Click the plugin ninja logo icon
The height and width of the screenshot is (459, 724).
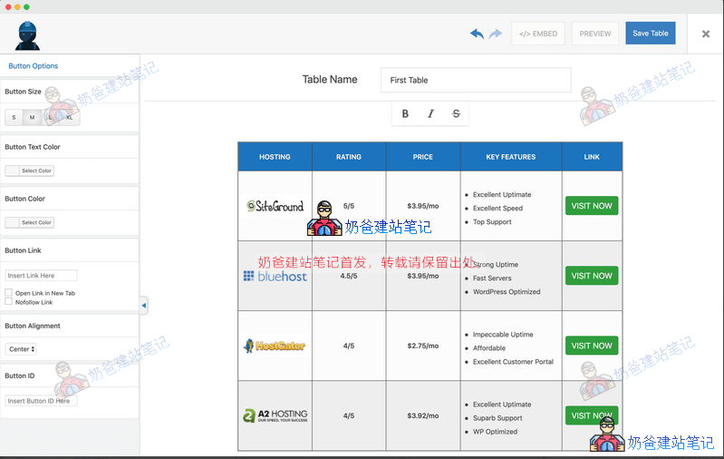pos(27,35)
